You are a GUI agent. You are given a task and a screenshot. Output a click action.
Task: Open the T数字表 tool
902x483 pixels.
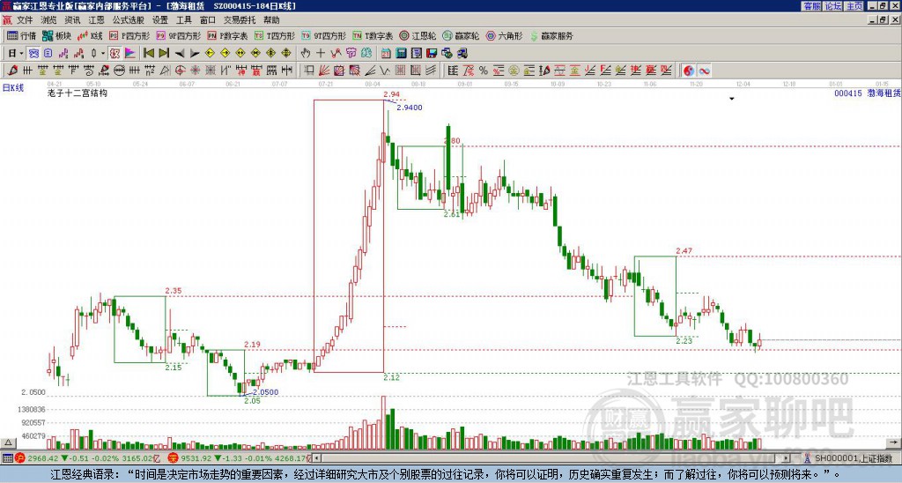pos(373,35)
